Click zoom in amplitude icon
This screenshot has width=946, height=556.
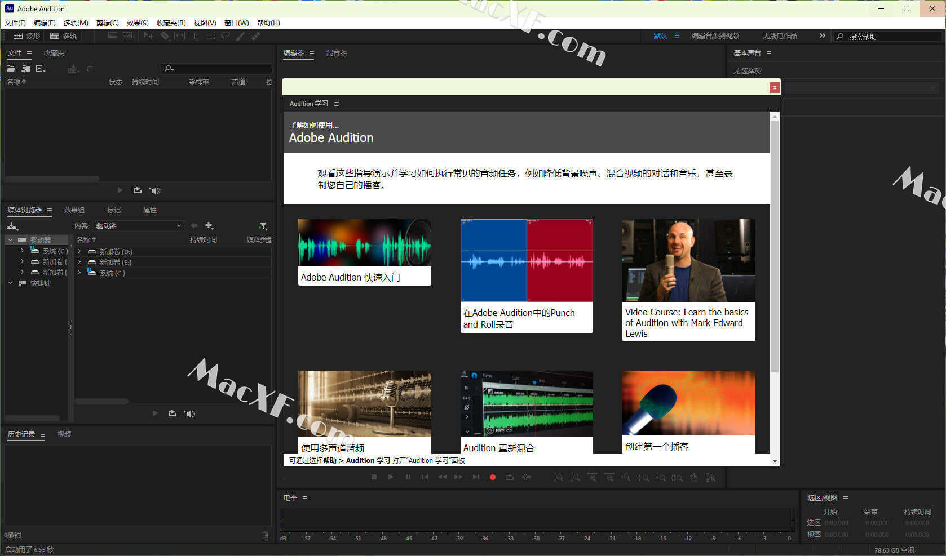558,477
